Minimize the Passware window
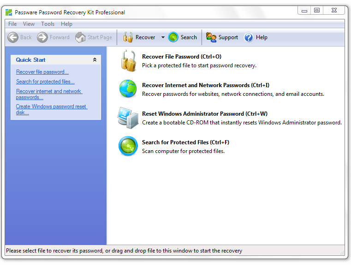Screen dimensions: 351x265 tap(304, 10)
